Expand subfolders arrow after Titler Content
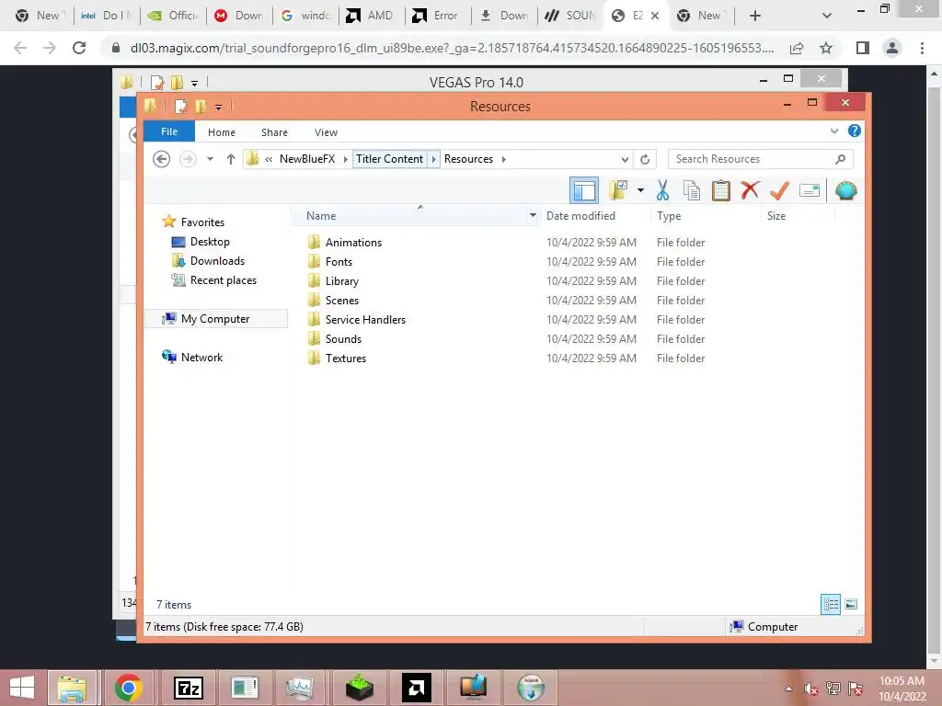Viewport: 942px width, 706px height. click(x=434, y=159)
